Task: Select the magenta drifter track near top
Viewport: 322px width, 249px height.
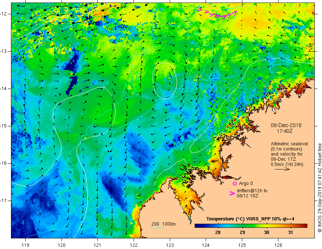Action: (x=217, y=14)
